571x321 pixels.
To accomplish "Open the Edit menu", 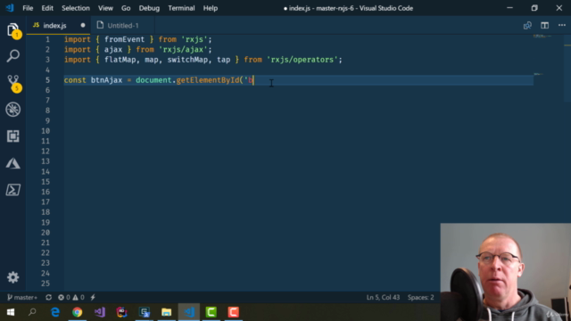I will point(47,8).
